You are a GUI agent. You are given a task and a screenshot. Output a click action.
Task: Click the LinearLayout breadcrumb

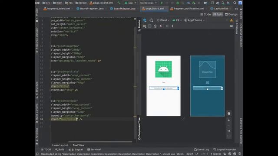(x=60, y=145)
